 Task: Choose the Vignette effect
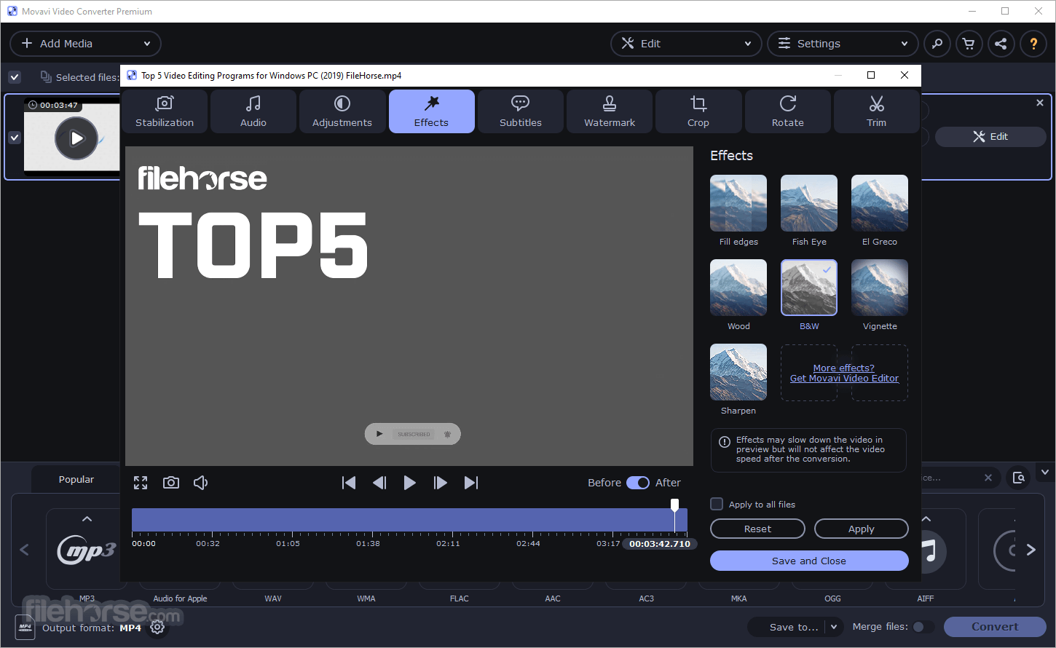[x=880, y=288]
